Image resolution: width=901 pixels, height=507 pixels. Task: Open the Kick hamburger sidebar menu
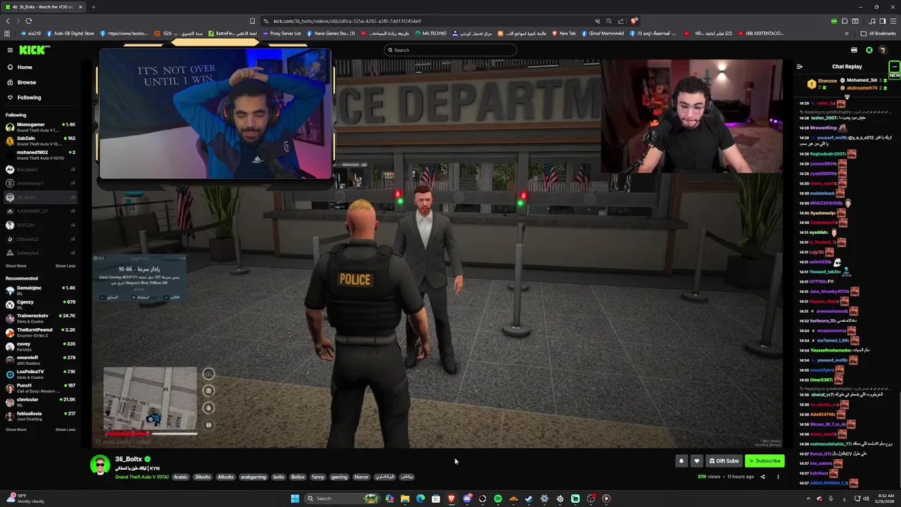point(10,50)
